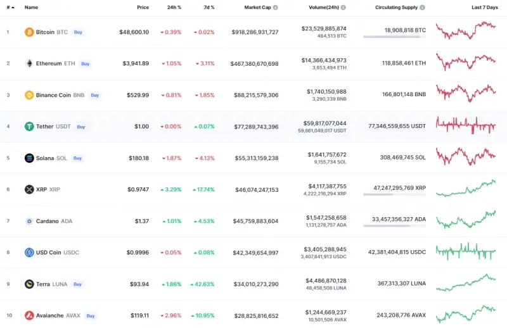Image resolution: width=507 pixels, height=328 pixels.
Task: Open XRP's last 7 days sparkline chart
Action: point(466,189)
